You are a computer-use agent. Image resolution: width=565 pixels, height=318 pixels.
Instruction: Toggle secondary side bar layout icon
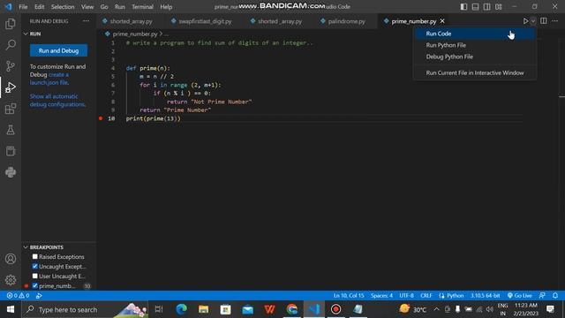[x=486, y=7]
